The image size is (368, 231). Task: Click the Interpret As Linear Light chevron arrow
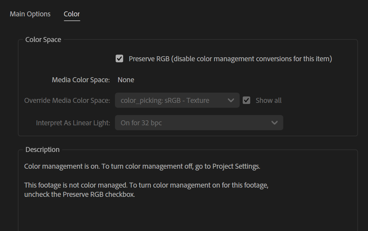[x=274, y=123]
